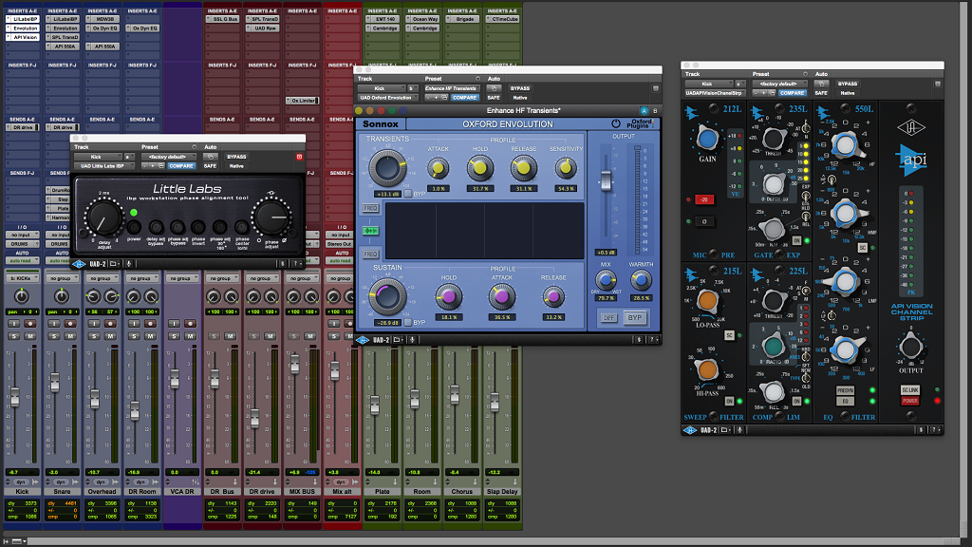Toggle the SC LINK button on API Vision strip
The height and width of the screenshot is (547, 972).
(910, 390)
